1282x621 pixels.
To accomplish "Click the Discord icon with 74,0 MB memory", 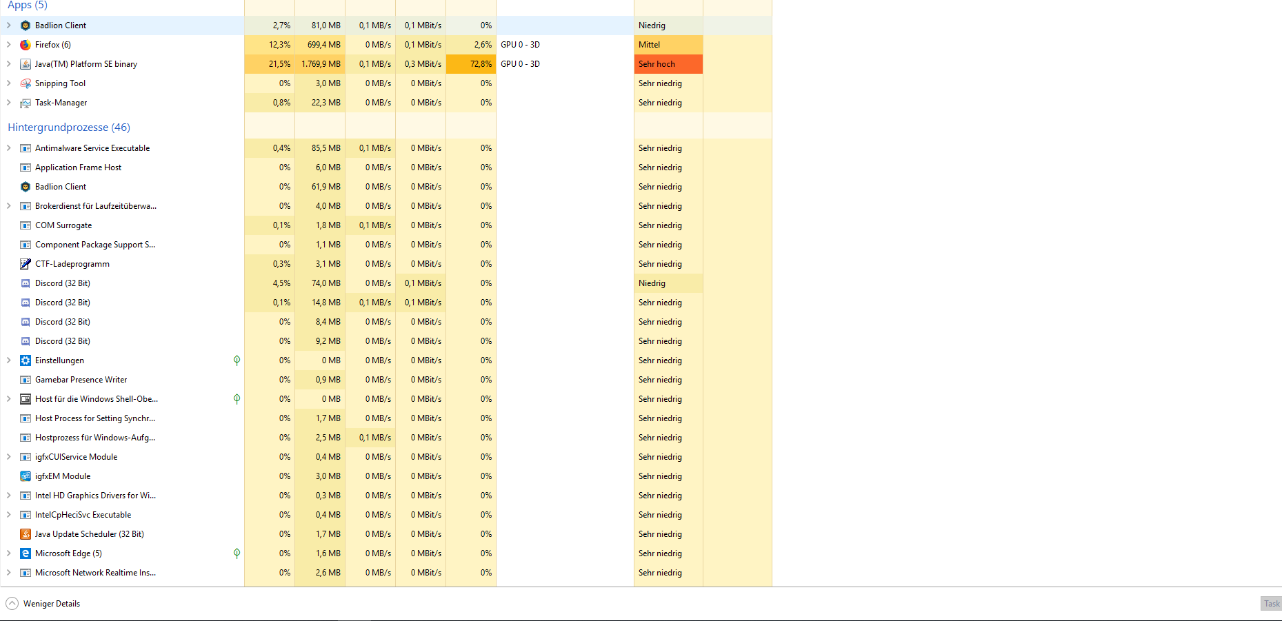I will [x=26, y=283].
